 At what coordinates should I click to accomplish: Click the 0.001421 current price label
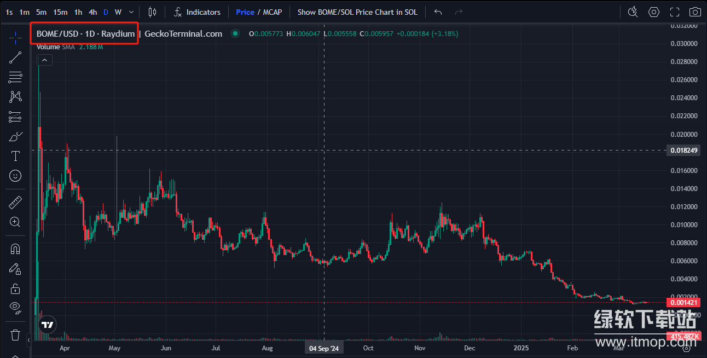683,302
